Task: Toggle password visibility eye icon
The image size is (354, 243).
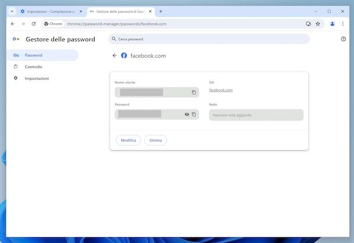Action: (x=187, y=115)
